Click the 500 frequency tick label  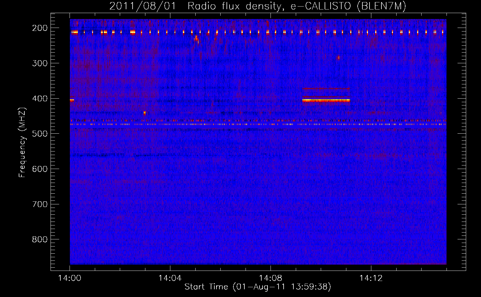click(40, 134)
